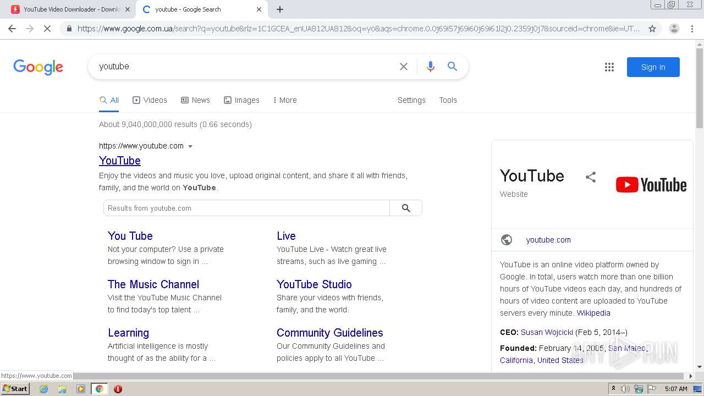
Task: Click the browser back arrow
Action: 12,29
